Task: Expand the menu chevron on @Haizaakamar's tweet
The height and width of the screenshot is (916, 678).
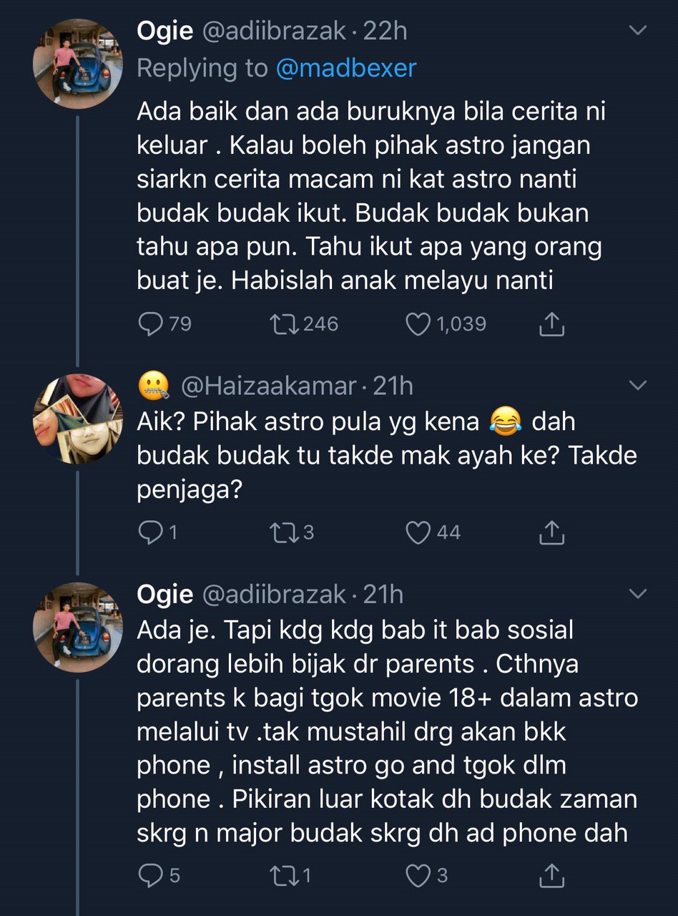Action: tap(637, 386)
